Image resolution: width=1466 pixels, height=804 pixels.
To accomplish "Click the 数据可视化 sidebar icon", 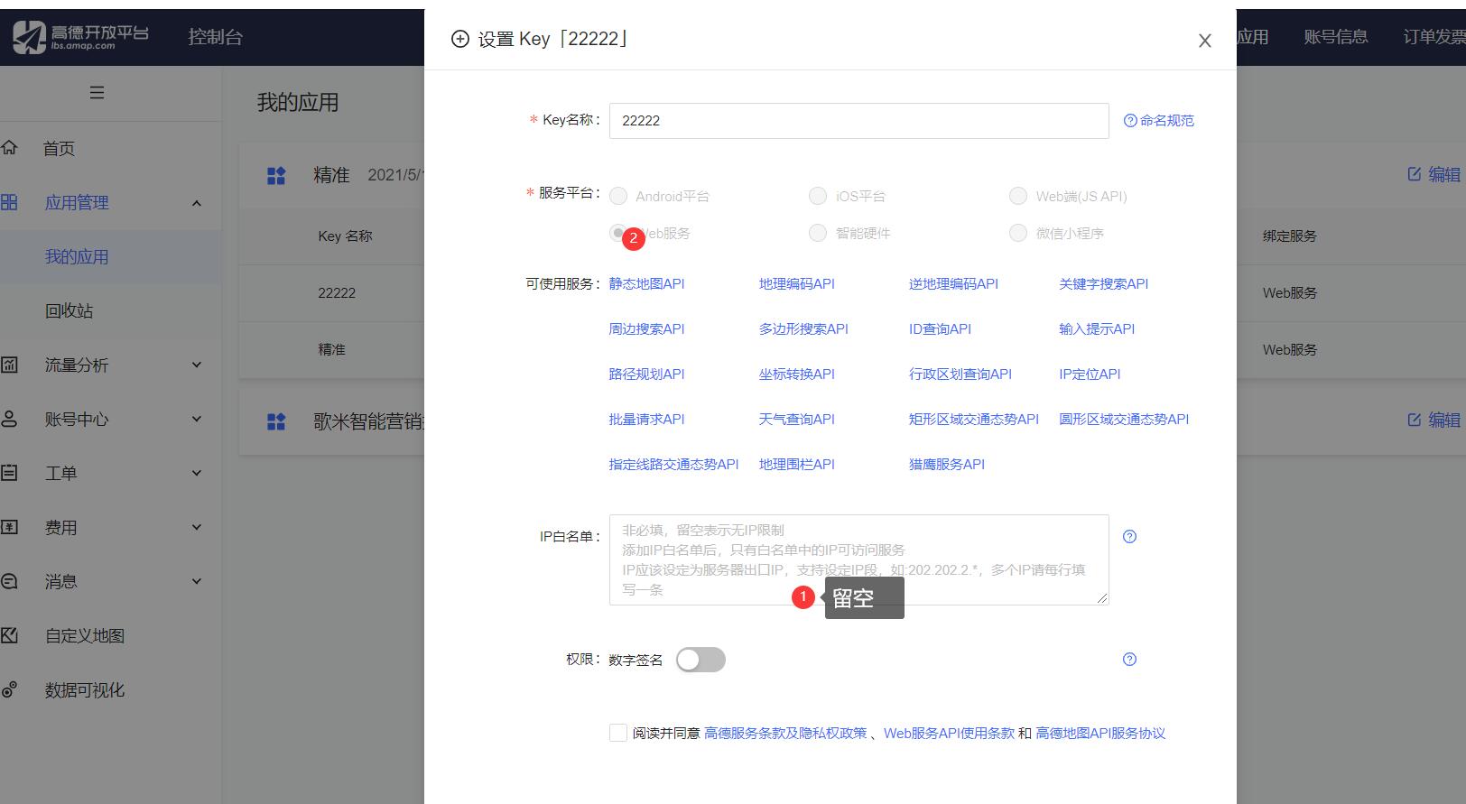I will (10, 689).
